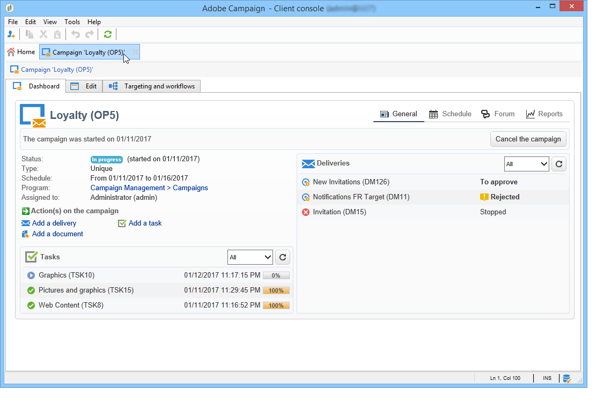Click the Graphics (TSK10) play status icon
The image size is (604, 404).
point(31,275)
